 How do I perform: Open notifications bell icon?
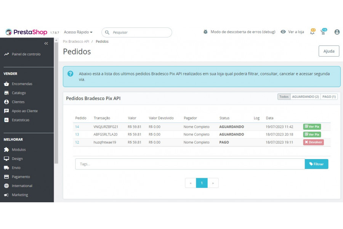[x=313, y=32]
